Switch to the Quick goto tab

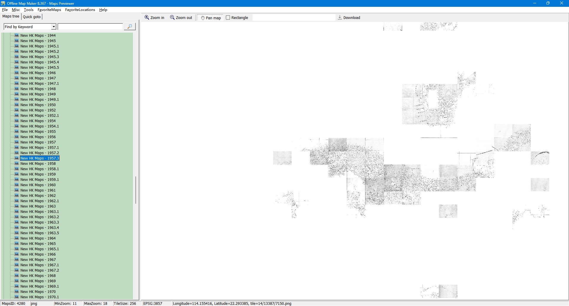(32, 17)
